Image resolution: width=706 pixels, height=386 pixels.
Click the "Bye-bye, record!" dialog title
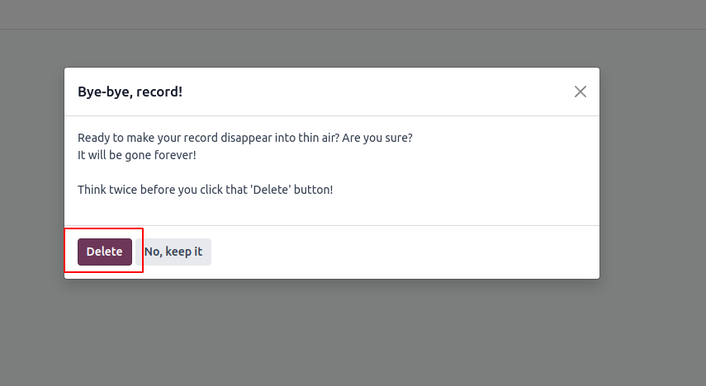130,92
